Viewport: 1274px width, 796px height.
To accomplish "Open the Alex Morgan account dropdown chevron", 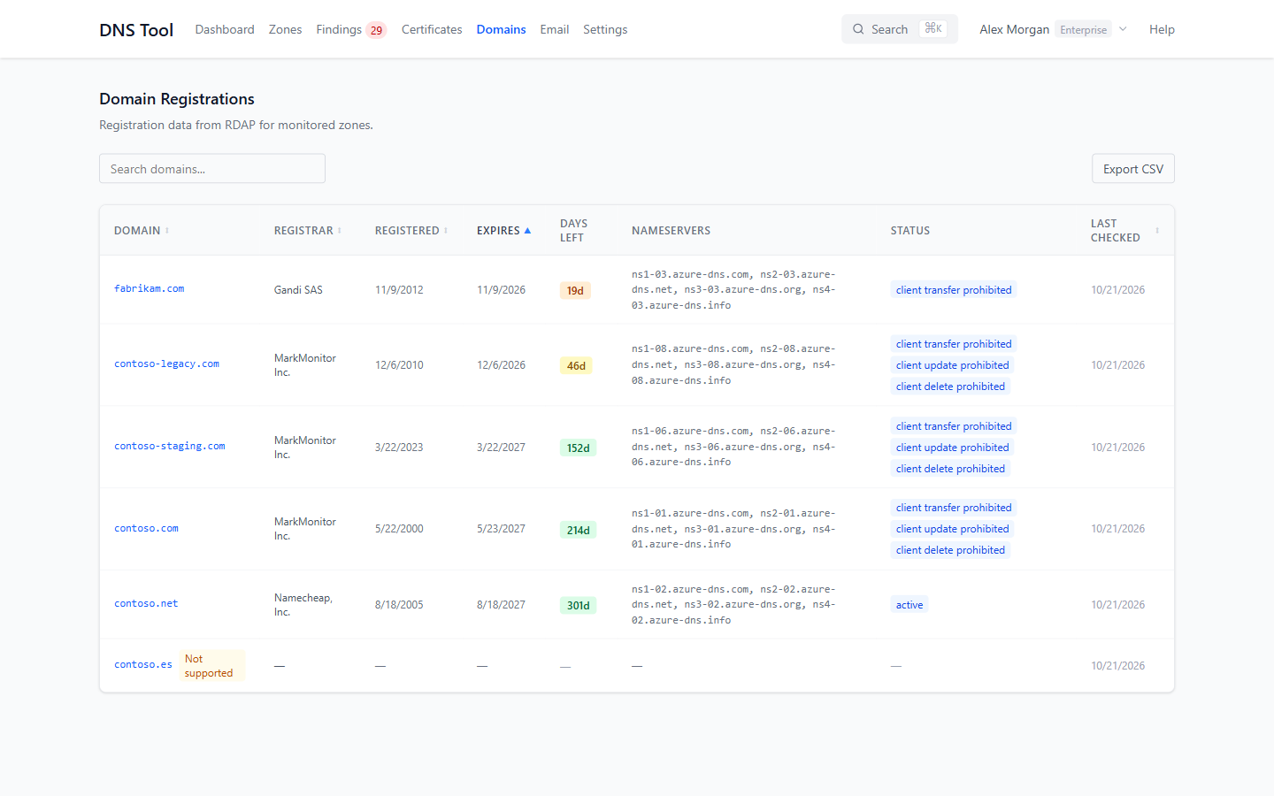I will (x=1123, y=29).
